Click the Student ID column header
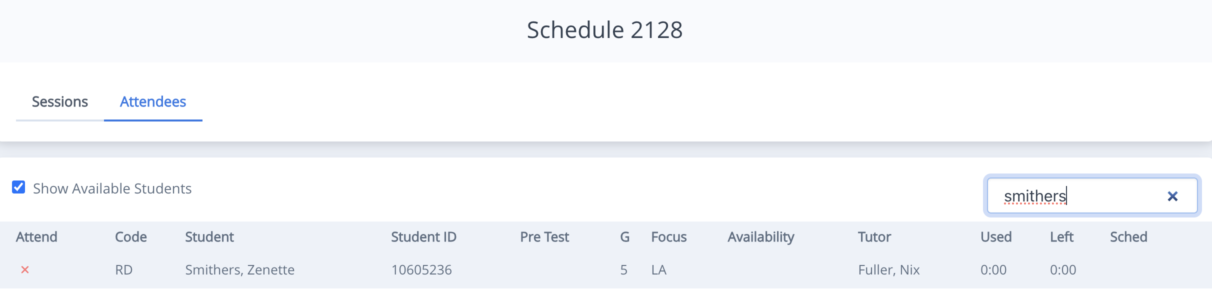 pos(423,237)
